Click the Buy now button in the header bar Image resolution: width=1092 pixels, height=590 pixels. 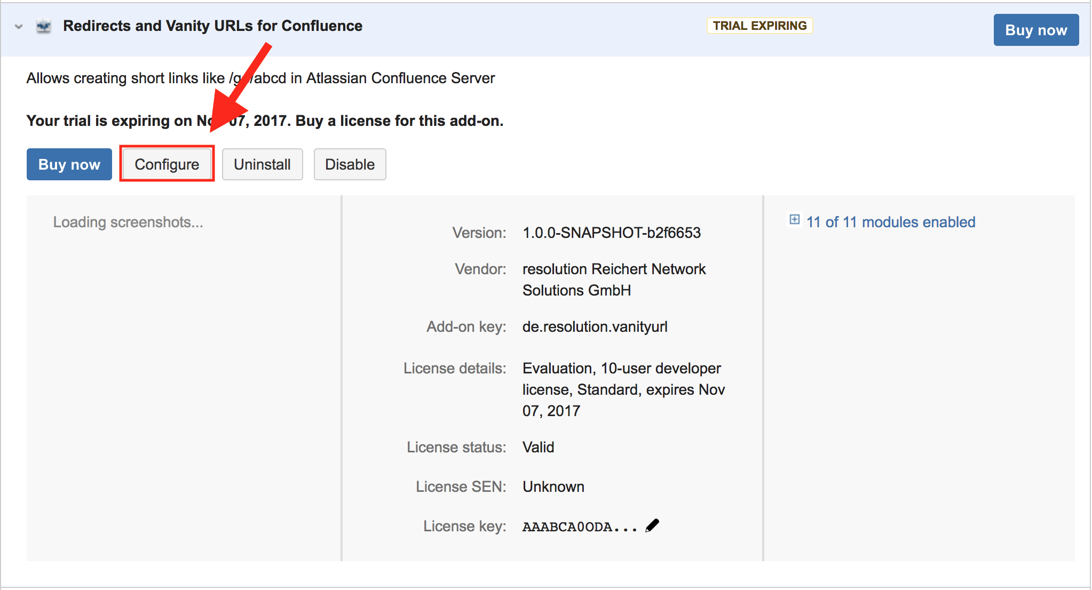click(1036, 30)
